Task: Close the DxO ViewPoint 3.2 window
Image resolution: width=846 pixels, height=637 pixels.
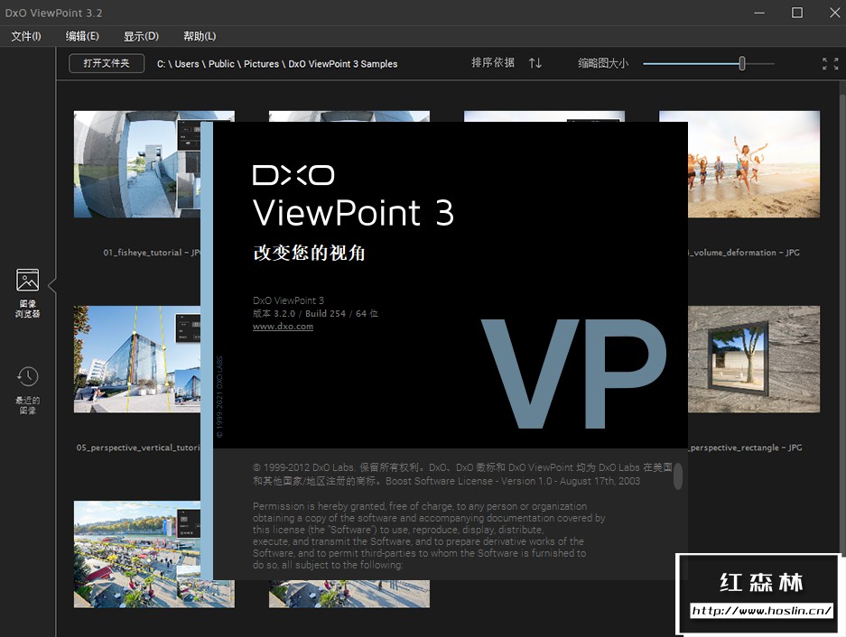Action: pyautogui.click(x=834, y=13)
